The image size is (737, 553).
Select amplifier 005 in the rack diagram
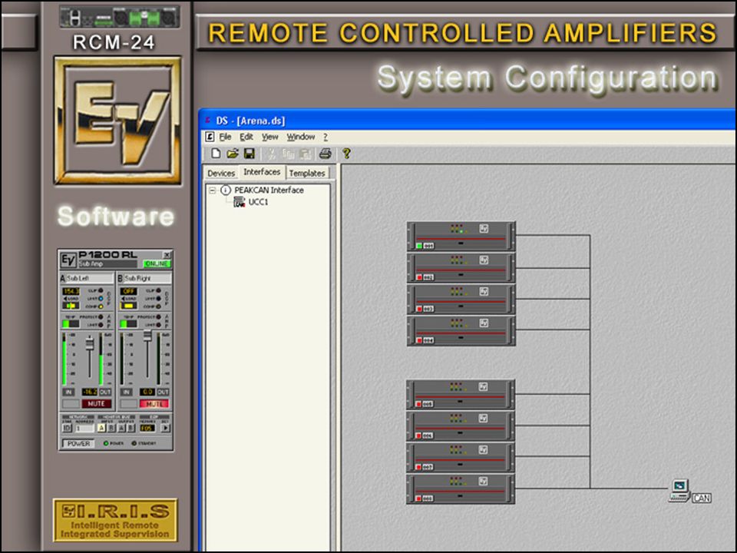[x=461, y=395]
